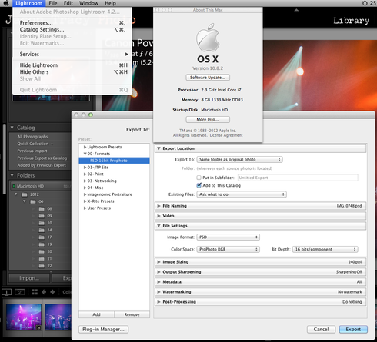
Task: Choose Catalog Settings menu item
Action: coord(72,29)
